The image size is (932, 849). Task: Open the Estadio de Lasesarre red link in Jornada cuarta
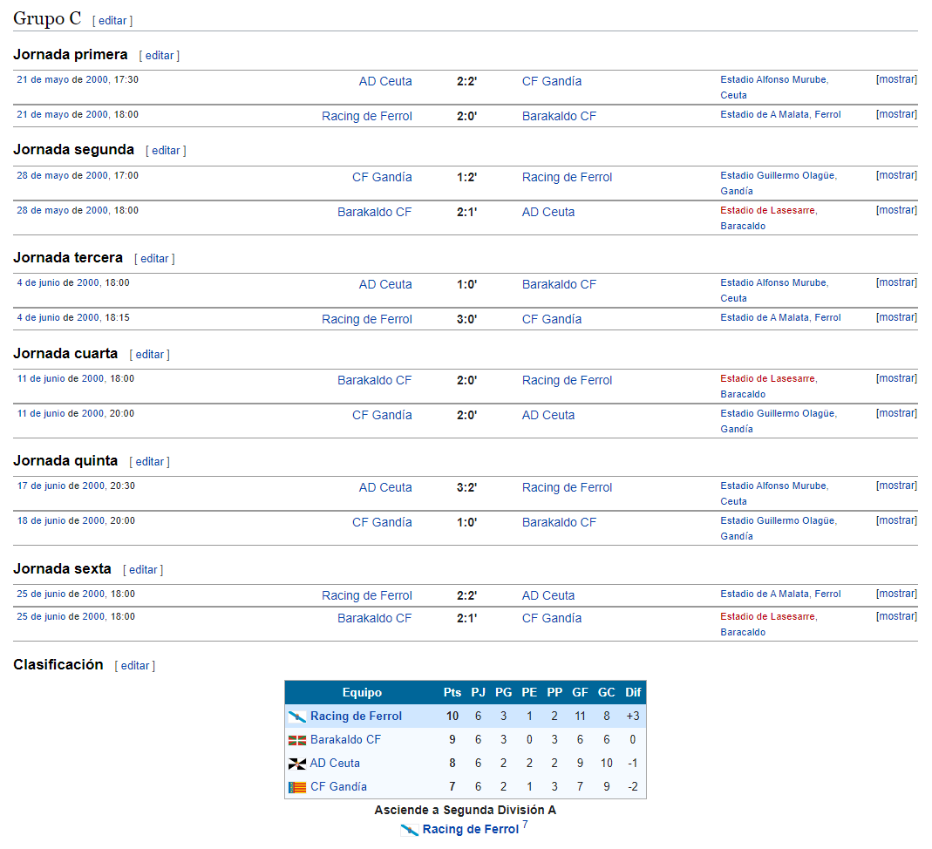tap(767, 378)
